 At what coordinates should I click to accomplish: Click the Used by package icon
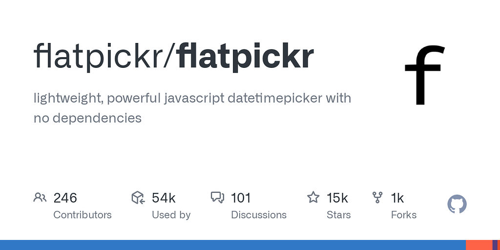pyautogui.click(x=138, y=197)
